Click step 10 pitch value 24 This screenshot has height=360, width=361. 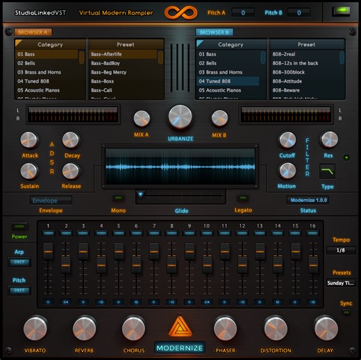[207, 302]
